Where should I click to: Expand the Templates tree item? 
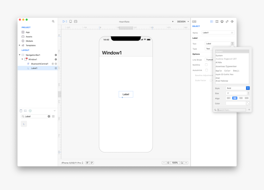click(20, 45)
